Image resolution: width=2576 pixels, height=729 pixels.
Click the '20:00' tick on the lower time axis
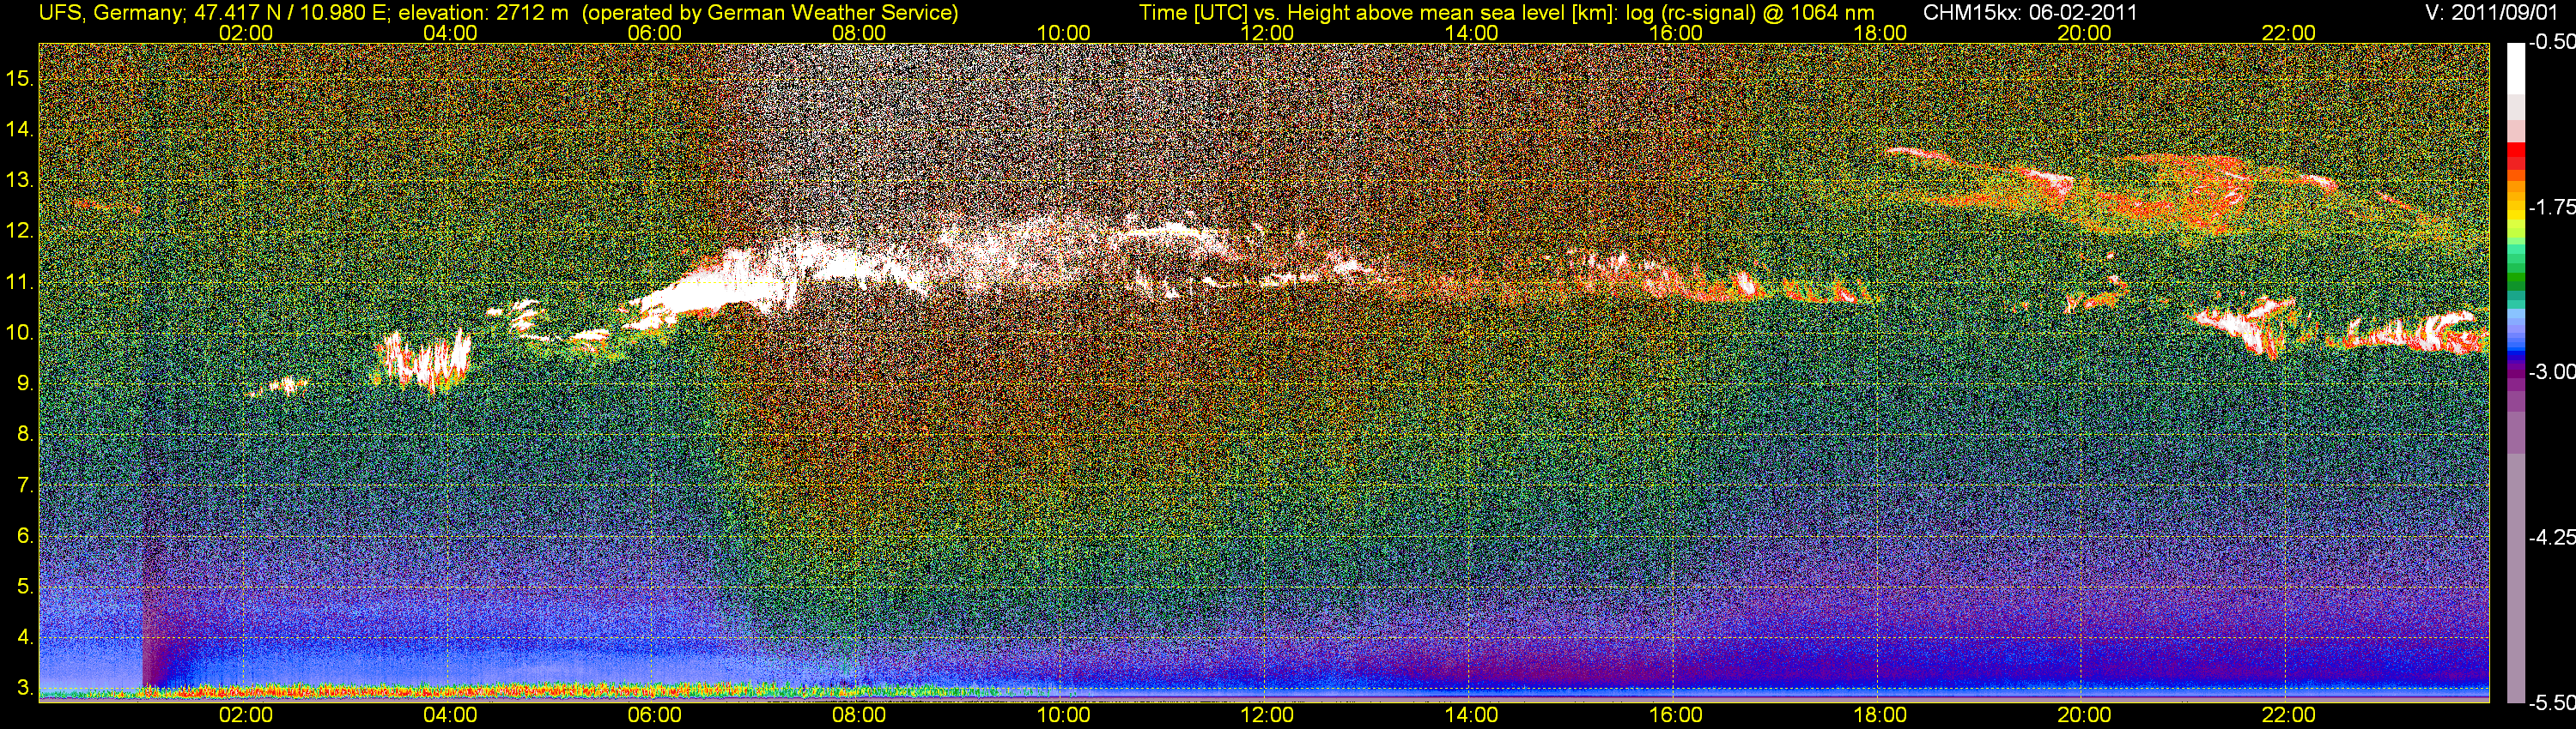(x=2084, y=715)
